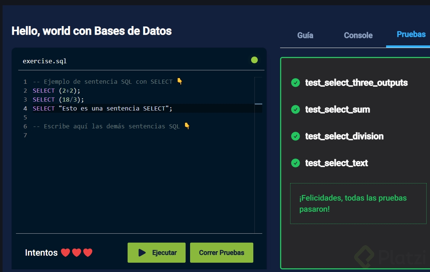Click the exercise.sql file name
This screenshot has width=430, height=272.
pyautogui.click(x=45, y=61)
